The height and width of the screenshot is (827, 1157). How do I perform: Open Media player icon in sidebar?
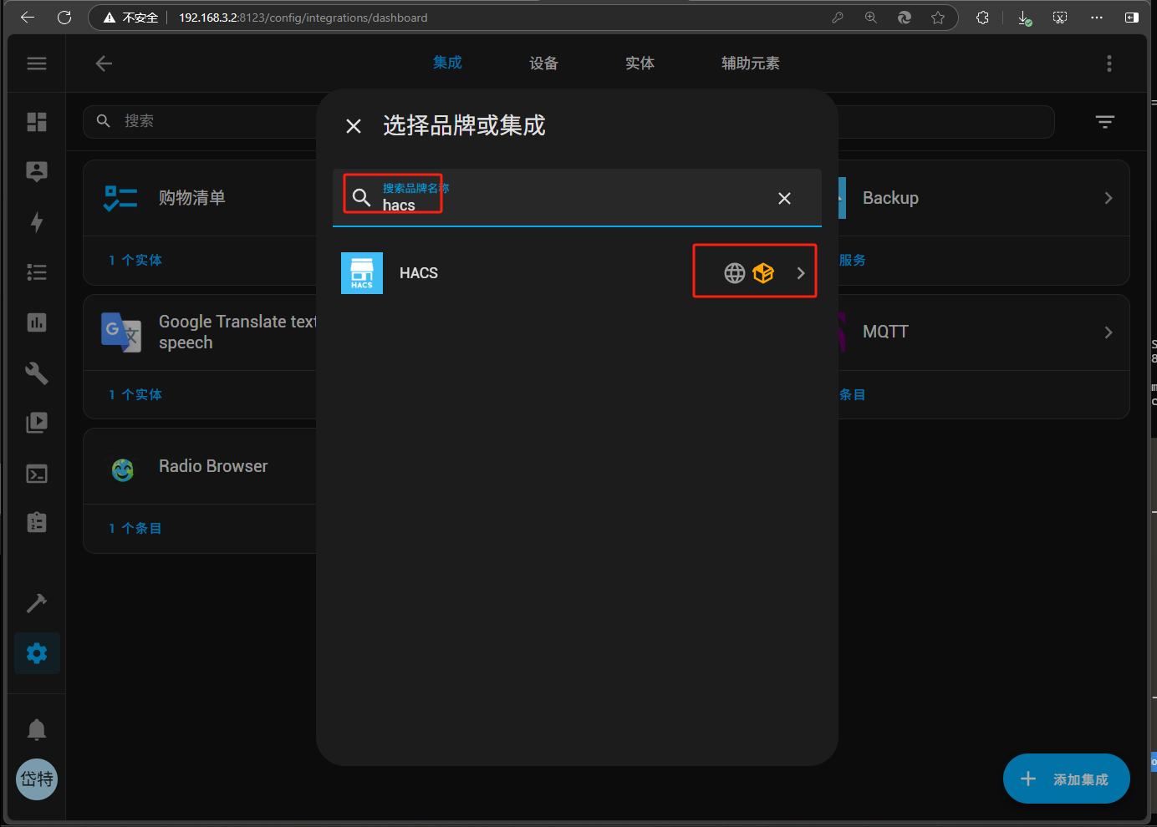37,423
